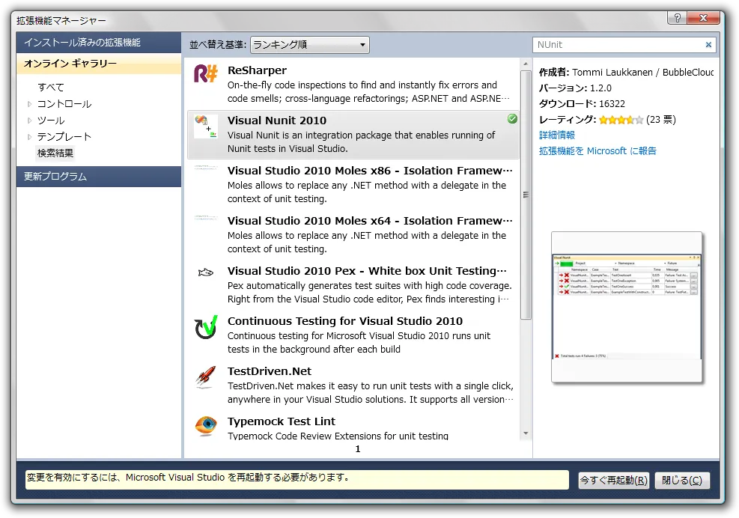Clear the NUnit search with the X icon
Image resolution: width=739 pixels, height=518 pixels.
[x=708, y=45]
